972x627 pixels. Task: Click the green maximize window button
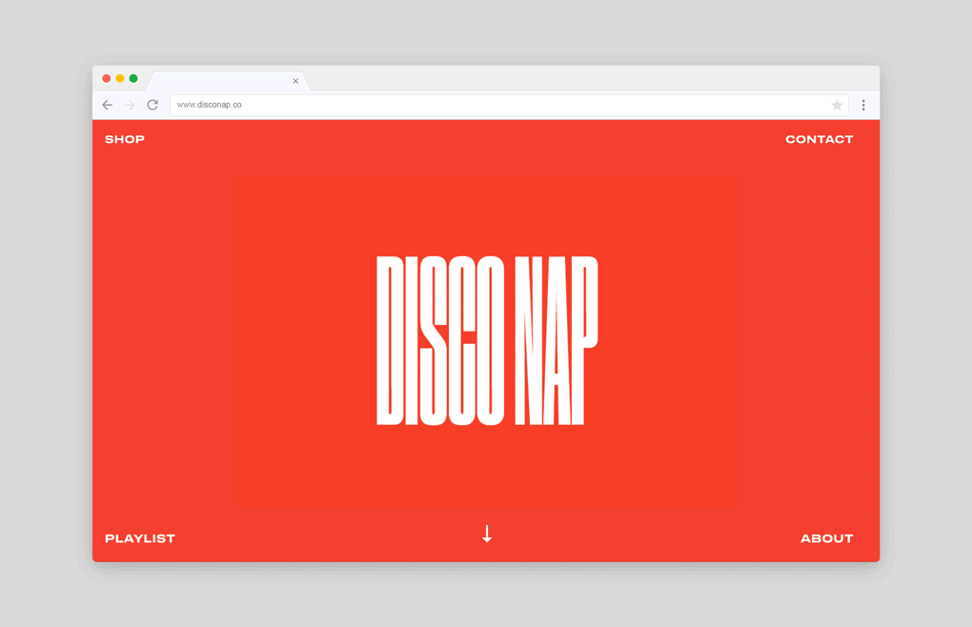(133, 79)
